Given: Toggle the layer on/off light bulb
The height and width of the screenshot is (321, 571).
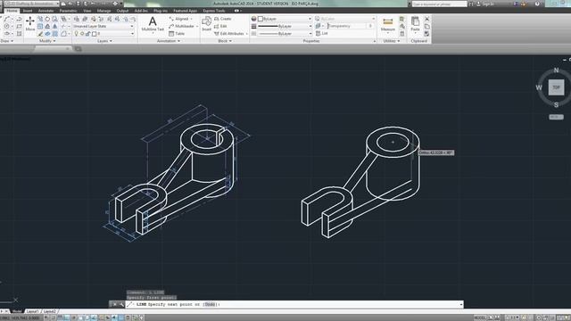Looking at the screenshot, I should (x=76, y=34).
